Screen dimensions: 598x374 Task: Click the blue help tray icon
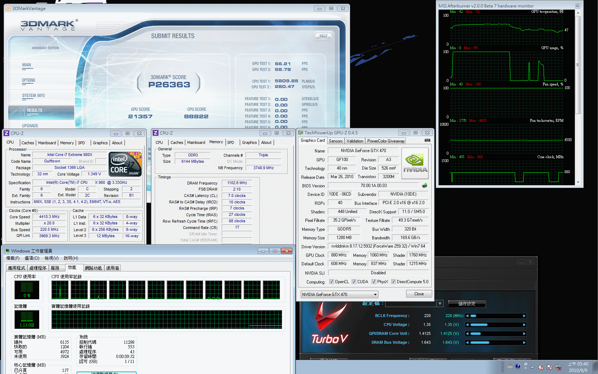tap(518, 366)
